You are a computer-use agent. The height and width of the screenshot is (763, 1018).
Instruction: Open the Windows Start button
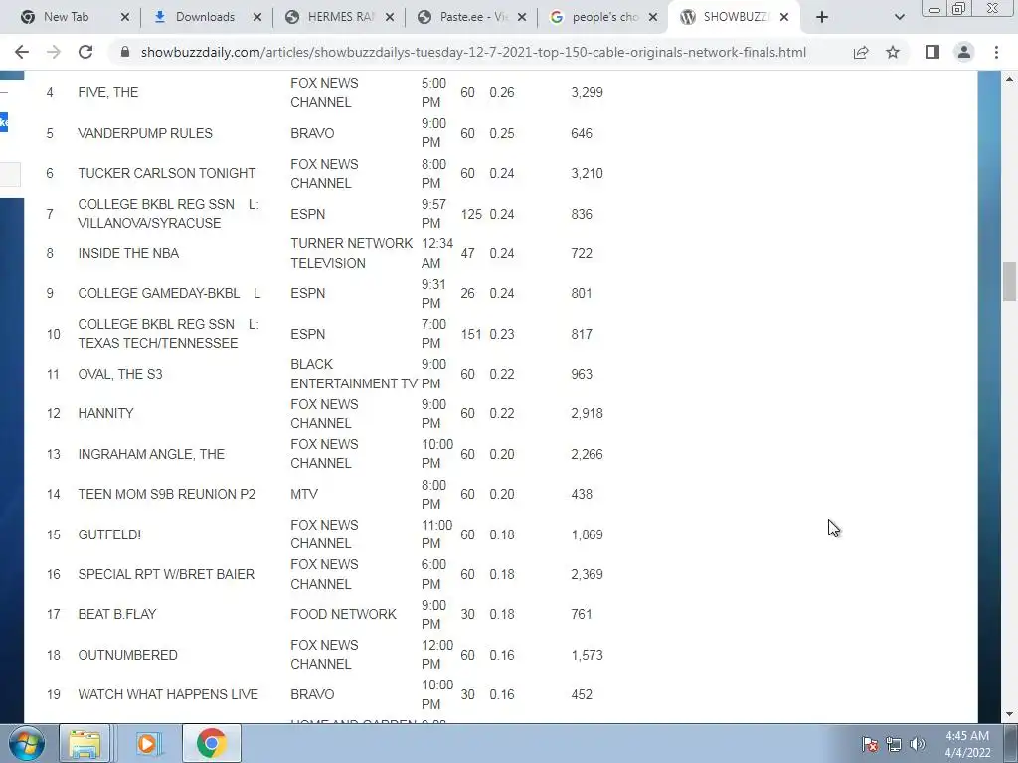(26, 743)
